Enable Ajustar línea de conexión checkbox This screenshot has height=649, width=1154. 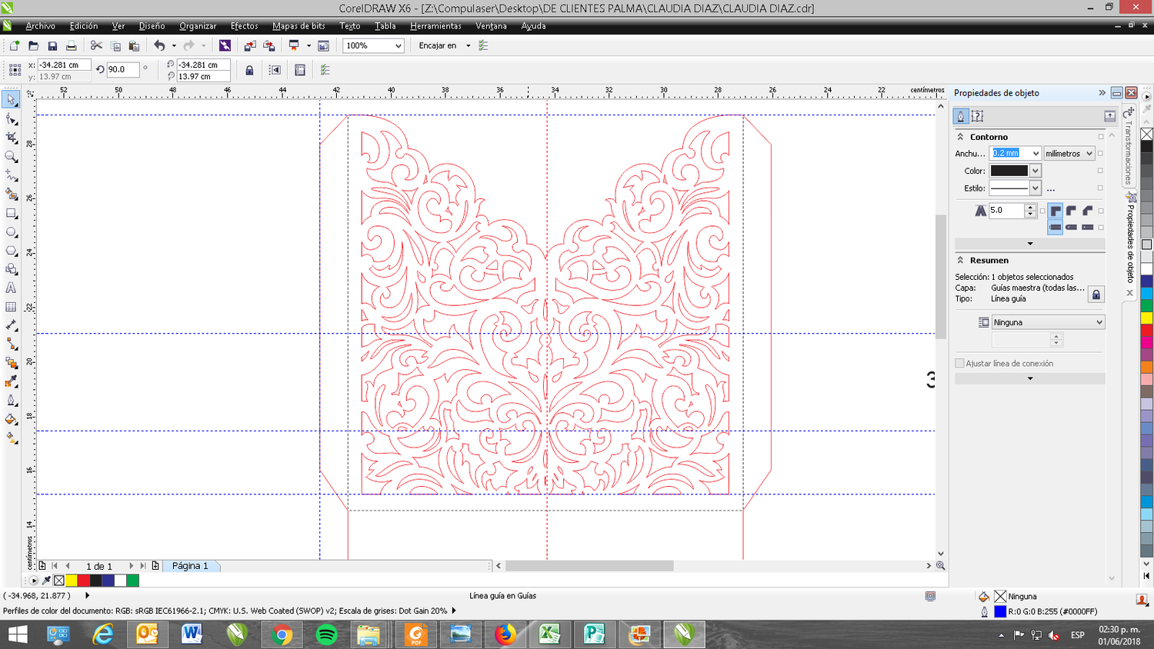959,363
